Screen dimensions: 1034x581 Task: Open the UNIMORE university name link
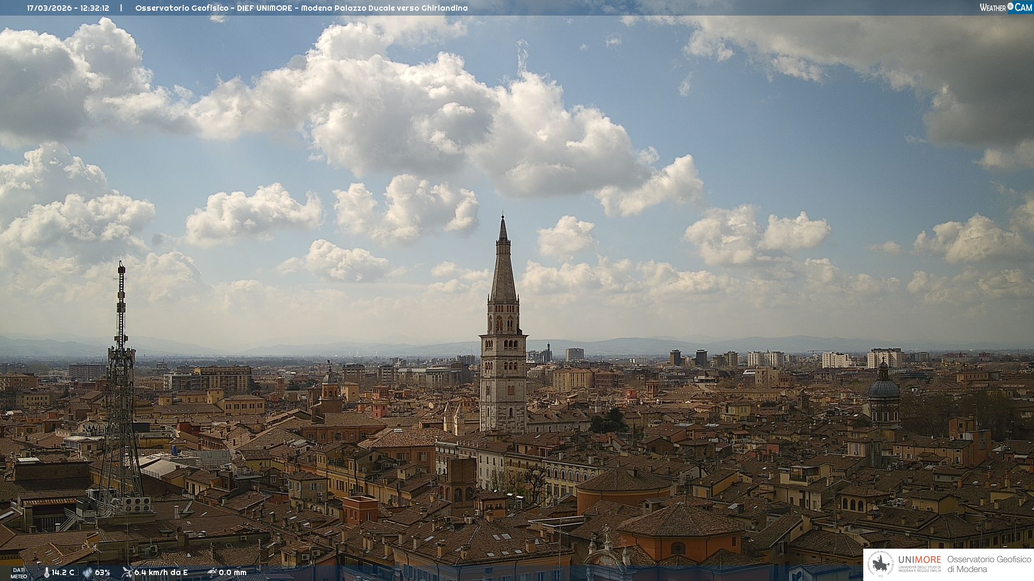919,559
